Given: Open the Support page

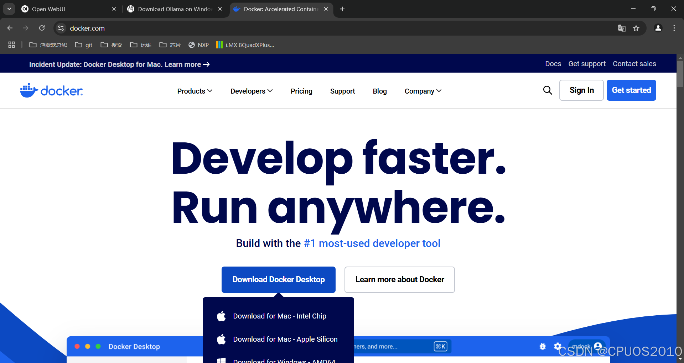Looking at the screenshot, I should click(x=342, y=91).
